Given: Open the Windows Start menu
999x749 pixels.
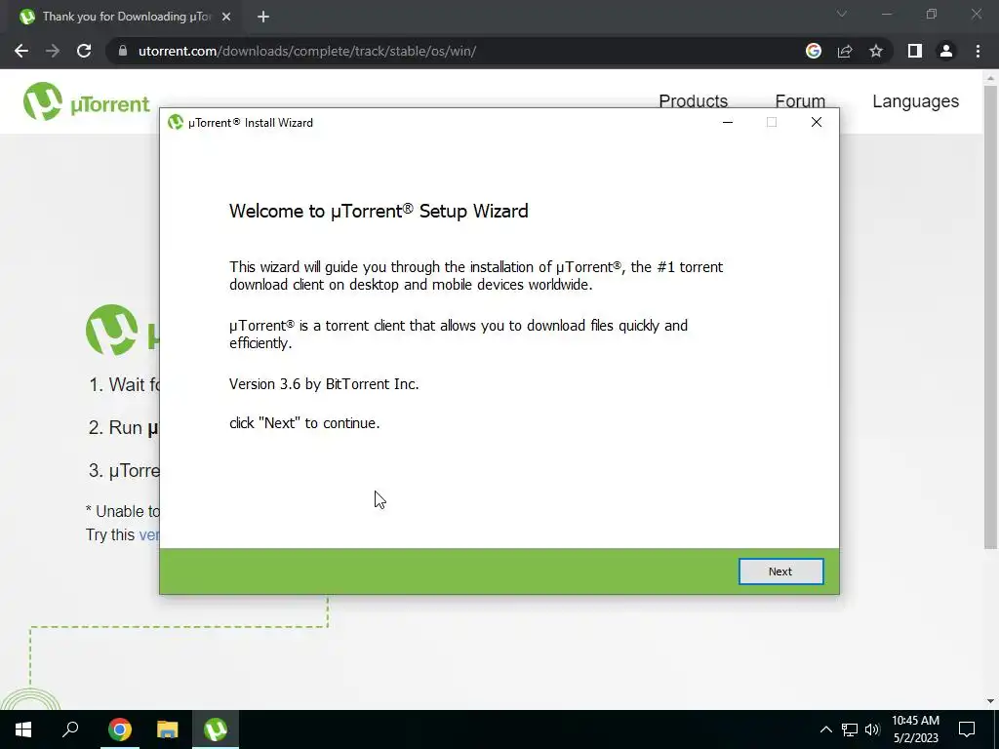Looking at the screenshot, I should 23,729.
